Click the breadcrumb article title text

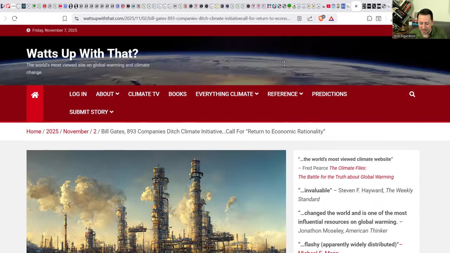(x=213, y=131)
